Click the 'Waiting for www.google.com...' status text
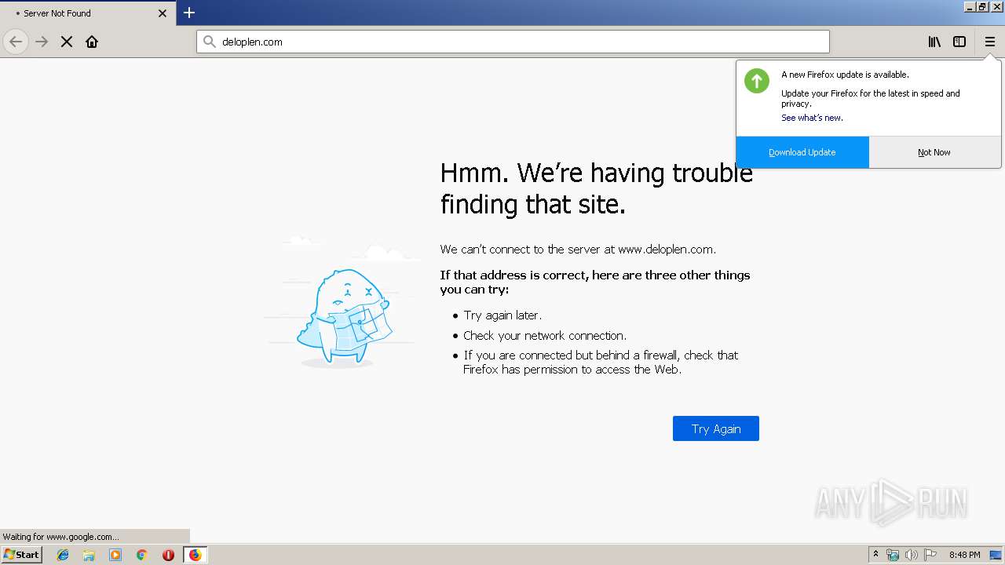The width and height of the screenshot is (1005, 565). [x=60, y=537]
